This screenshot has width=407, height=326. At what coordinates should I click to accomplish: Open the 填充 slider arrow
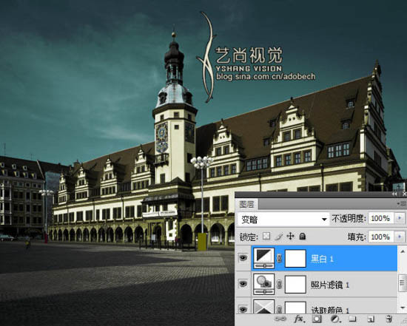pos(400,237)
